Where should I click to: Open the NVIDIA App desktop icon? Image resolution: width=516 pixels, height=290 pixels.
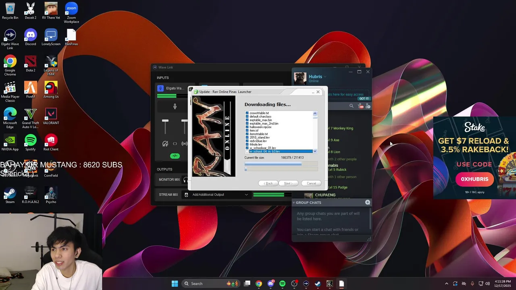click(x=10, y=143)
